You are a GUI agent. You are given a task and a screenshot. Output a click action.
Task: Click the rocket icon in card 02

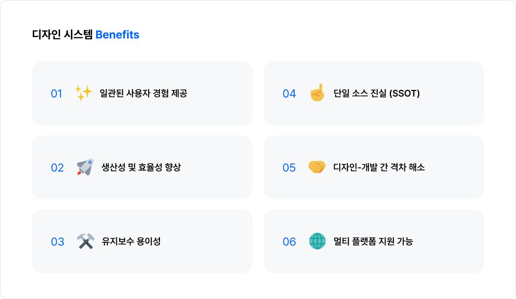coord(85,167)
